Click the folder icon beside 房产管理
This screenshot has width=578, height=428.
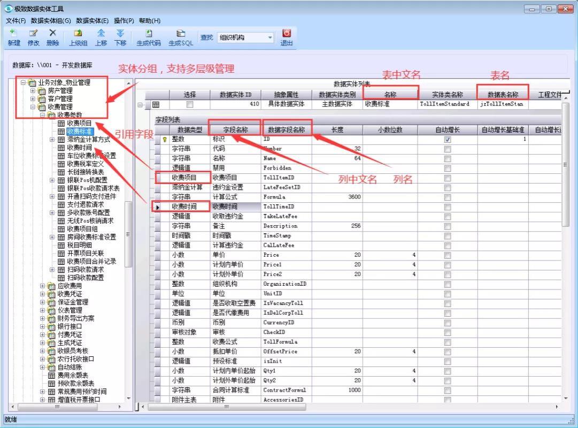click(x=42, y=91)
